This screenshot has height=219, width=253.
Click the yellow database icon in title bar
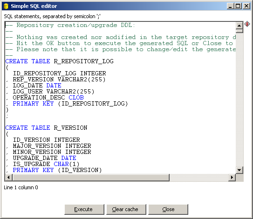[6, 7]
